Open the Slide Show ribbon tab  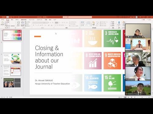pyautogui.click(x=39, y=20)
